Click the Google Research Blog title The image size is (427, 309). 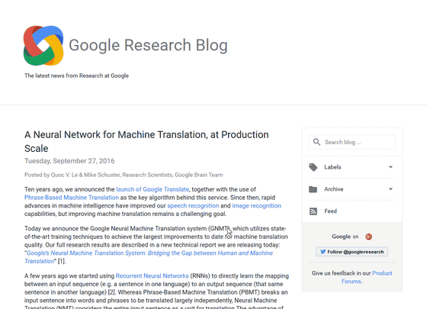pos(148,45)
